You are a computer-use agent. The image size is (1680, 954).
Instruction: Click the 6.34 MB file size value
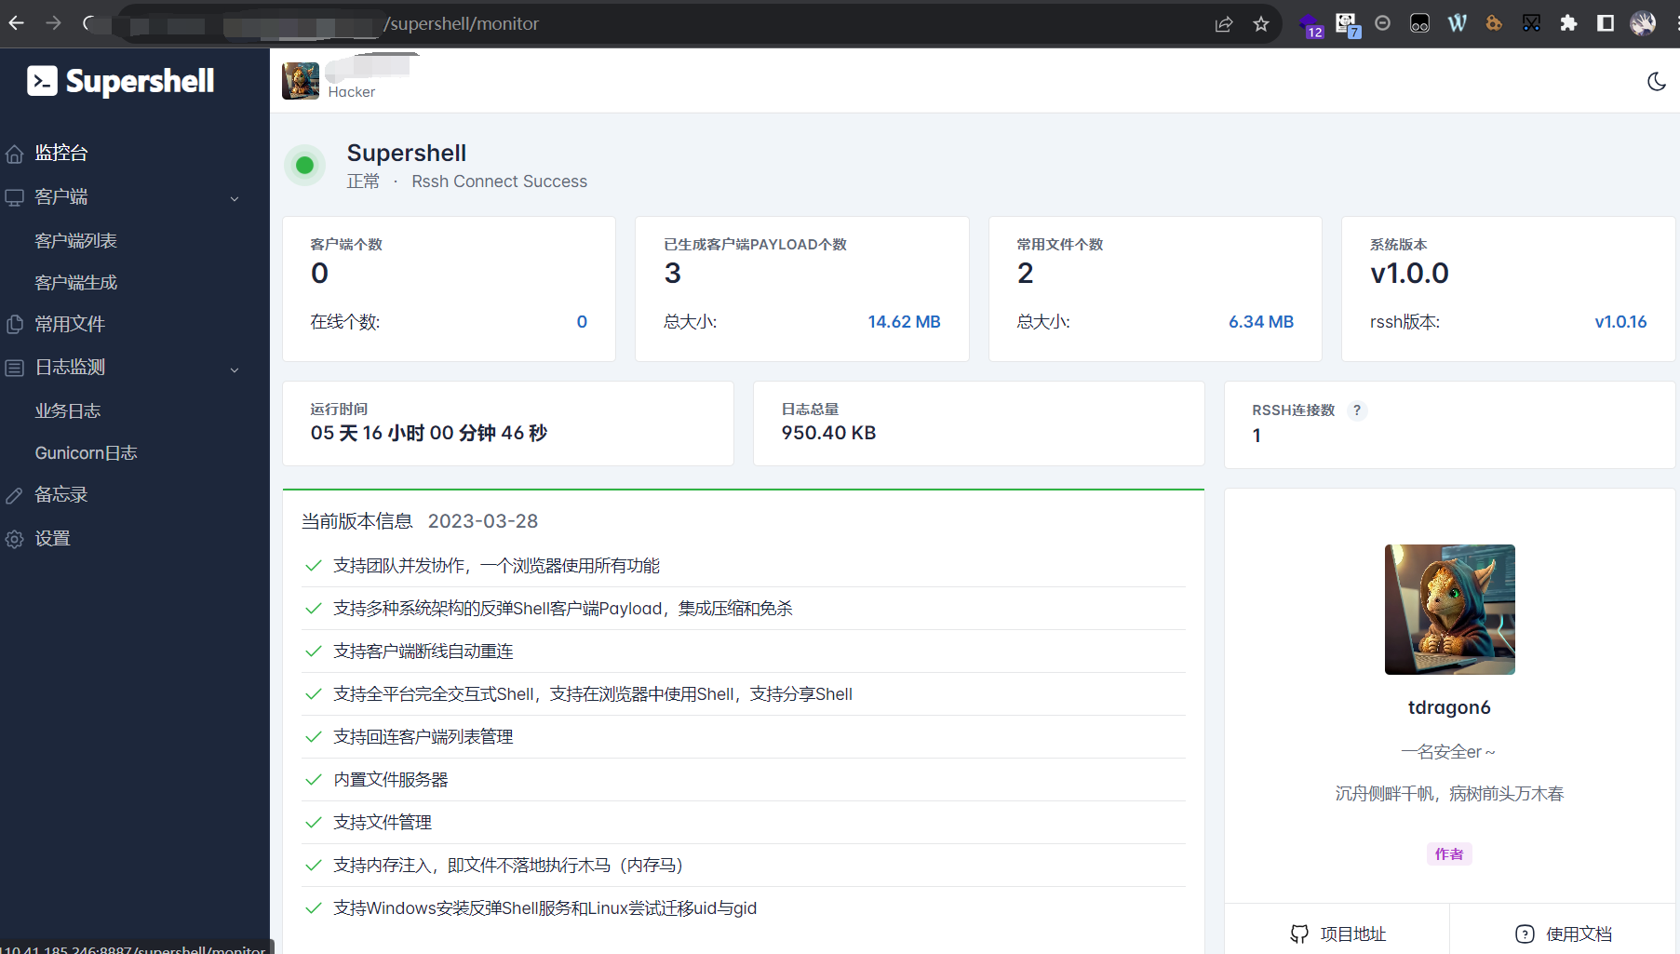[x=1260, y=322]
